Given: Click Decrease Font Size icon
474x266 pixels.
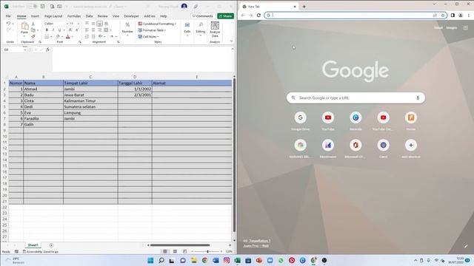Looking at the screenshot, I should 77,30.
